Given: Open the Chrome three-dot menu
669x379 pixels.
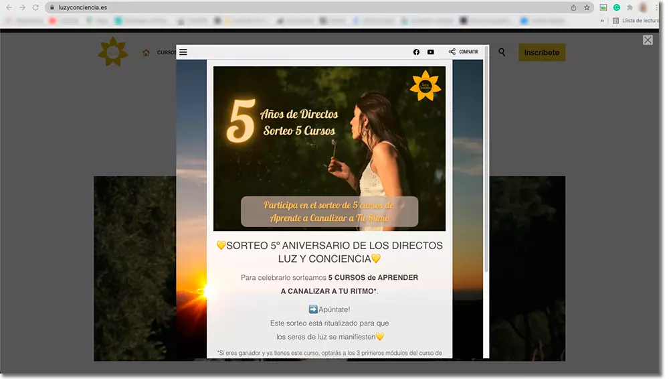Looking at the screenshot, I should coord(656,7).
